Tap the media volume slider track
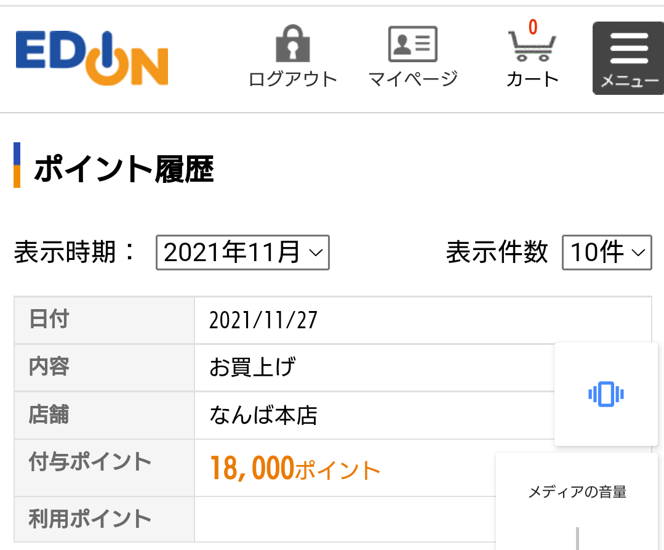664x550 pixels. [x=577, y=538]
